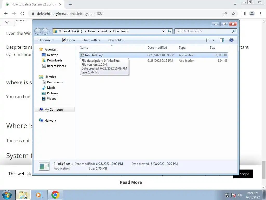
Task: Open Chrome's side panel icon
Action: pos(244,14)
